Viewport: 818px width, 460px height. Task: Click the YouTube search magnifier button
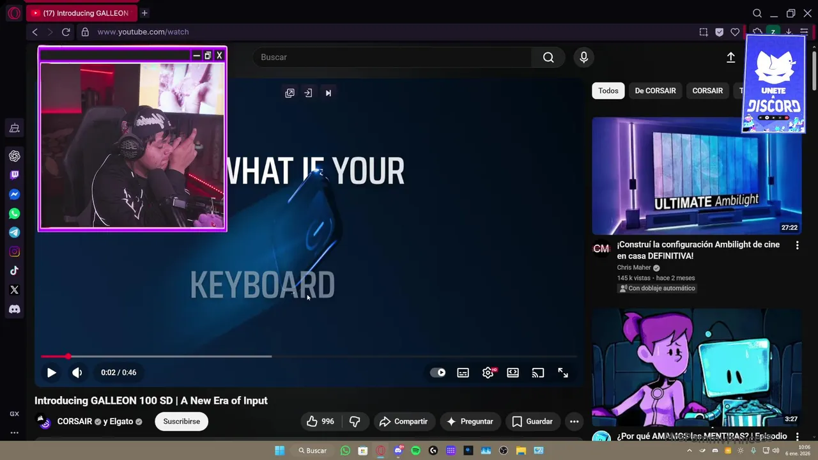click(x=548, y=57)
